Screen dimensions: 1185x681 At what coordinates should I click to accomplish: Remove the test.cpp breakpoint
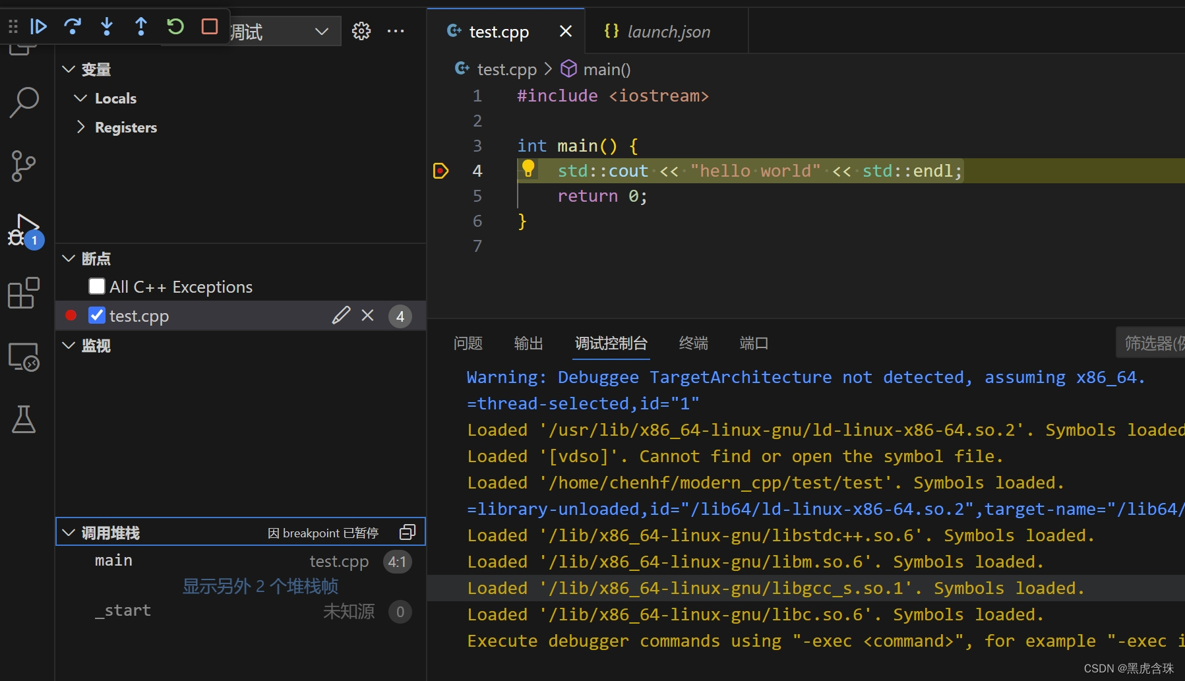[368, 316]
